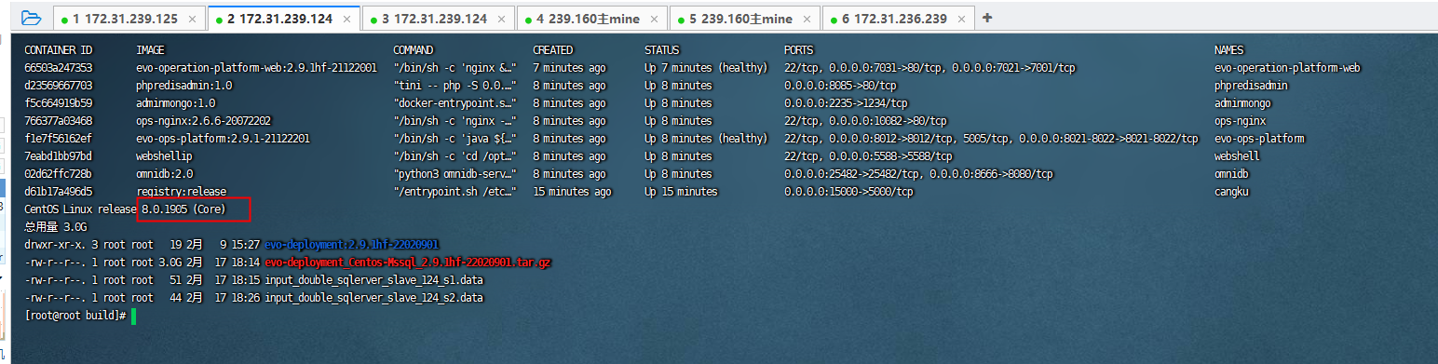Click image name ops-nginx:2.6.6-20072202
The width and height of the screenshot is (1438, 364).
coord(202,121)
